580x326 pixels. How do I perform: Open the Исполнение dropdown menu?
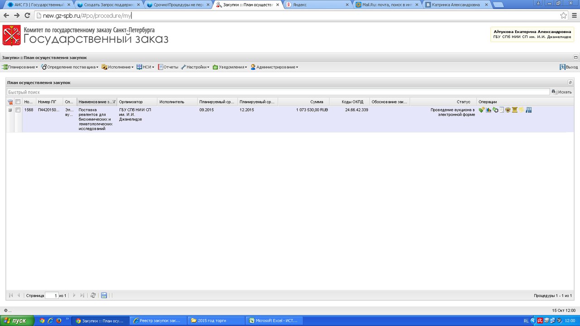[117, 67]
